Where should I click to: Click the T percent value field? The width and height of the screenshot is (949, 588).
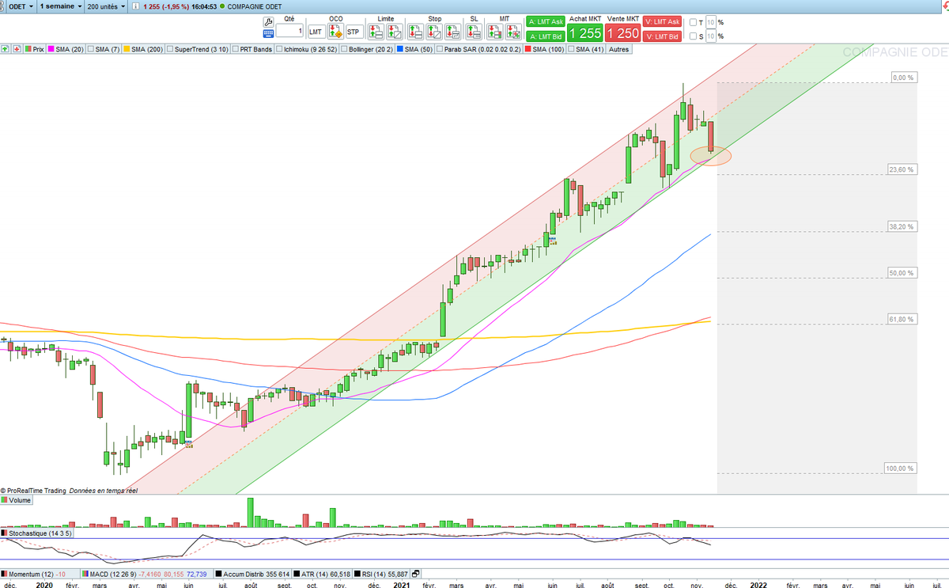[x=710, y=22]
